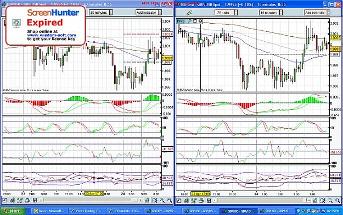Screen dimensions: 343x215
Task: Click left arrow of right chart scrollbar
Action: pos(215,200)
